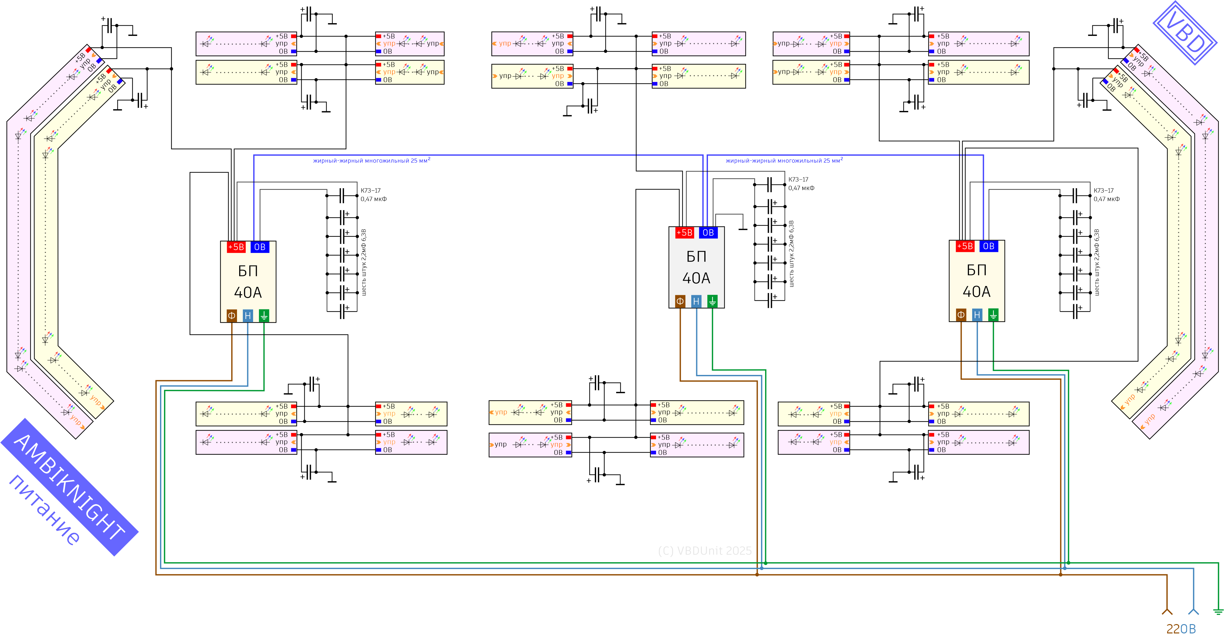Click left 'жирный-жирный многожильный 25 мм²' label
The height and width of the screenshot is (634, 1224).
coord(371,161)
